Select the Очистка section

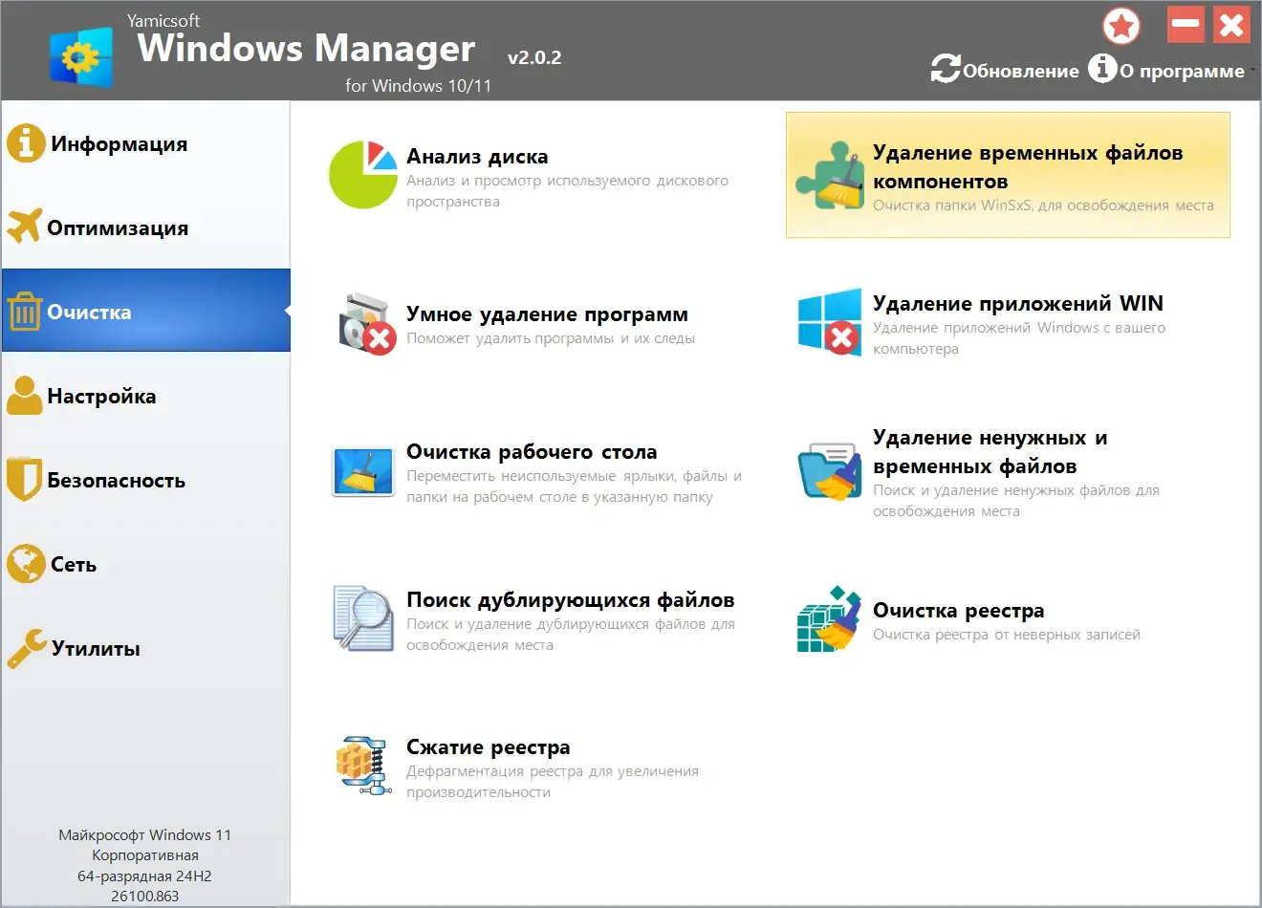coord(145,311)
